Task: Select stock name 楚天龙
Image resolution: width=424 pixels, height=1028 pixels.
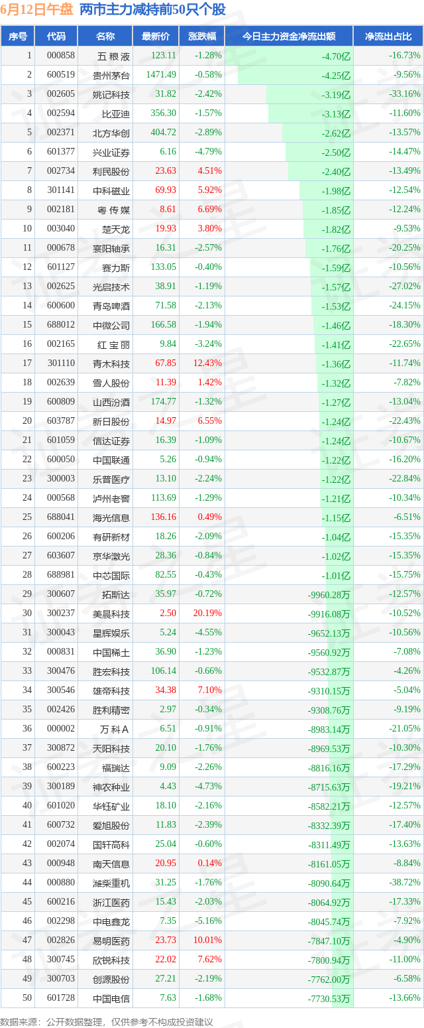Action: pos(116,229)
